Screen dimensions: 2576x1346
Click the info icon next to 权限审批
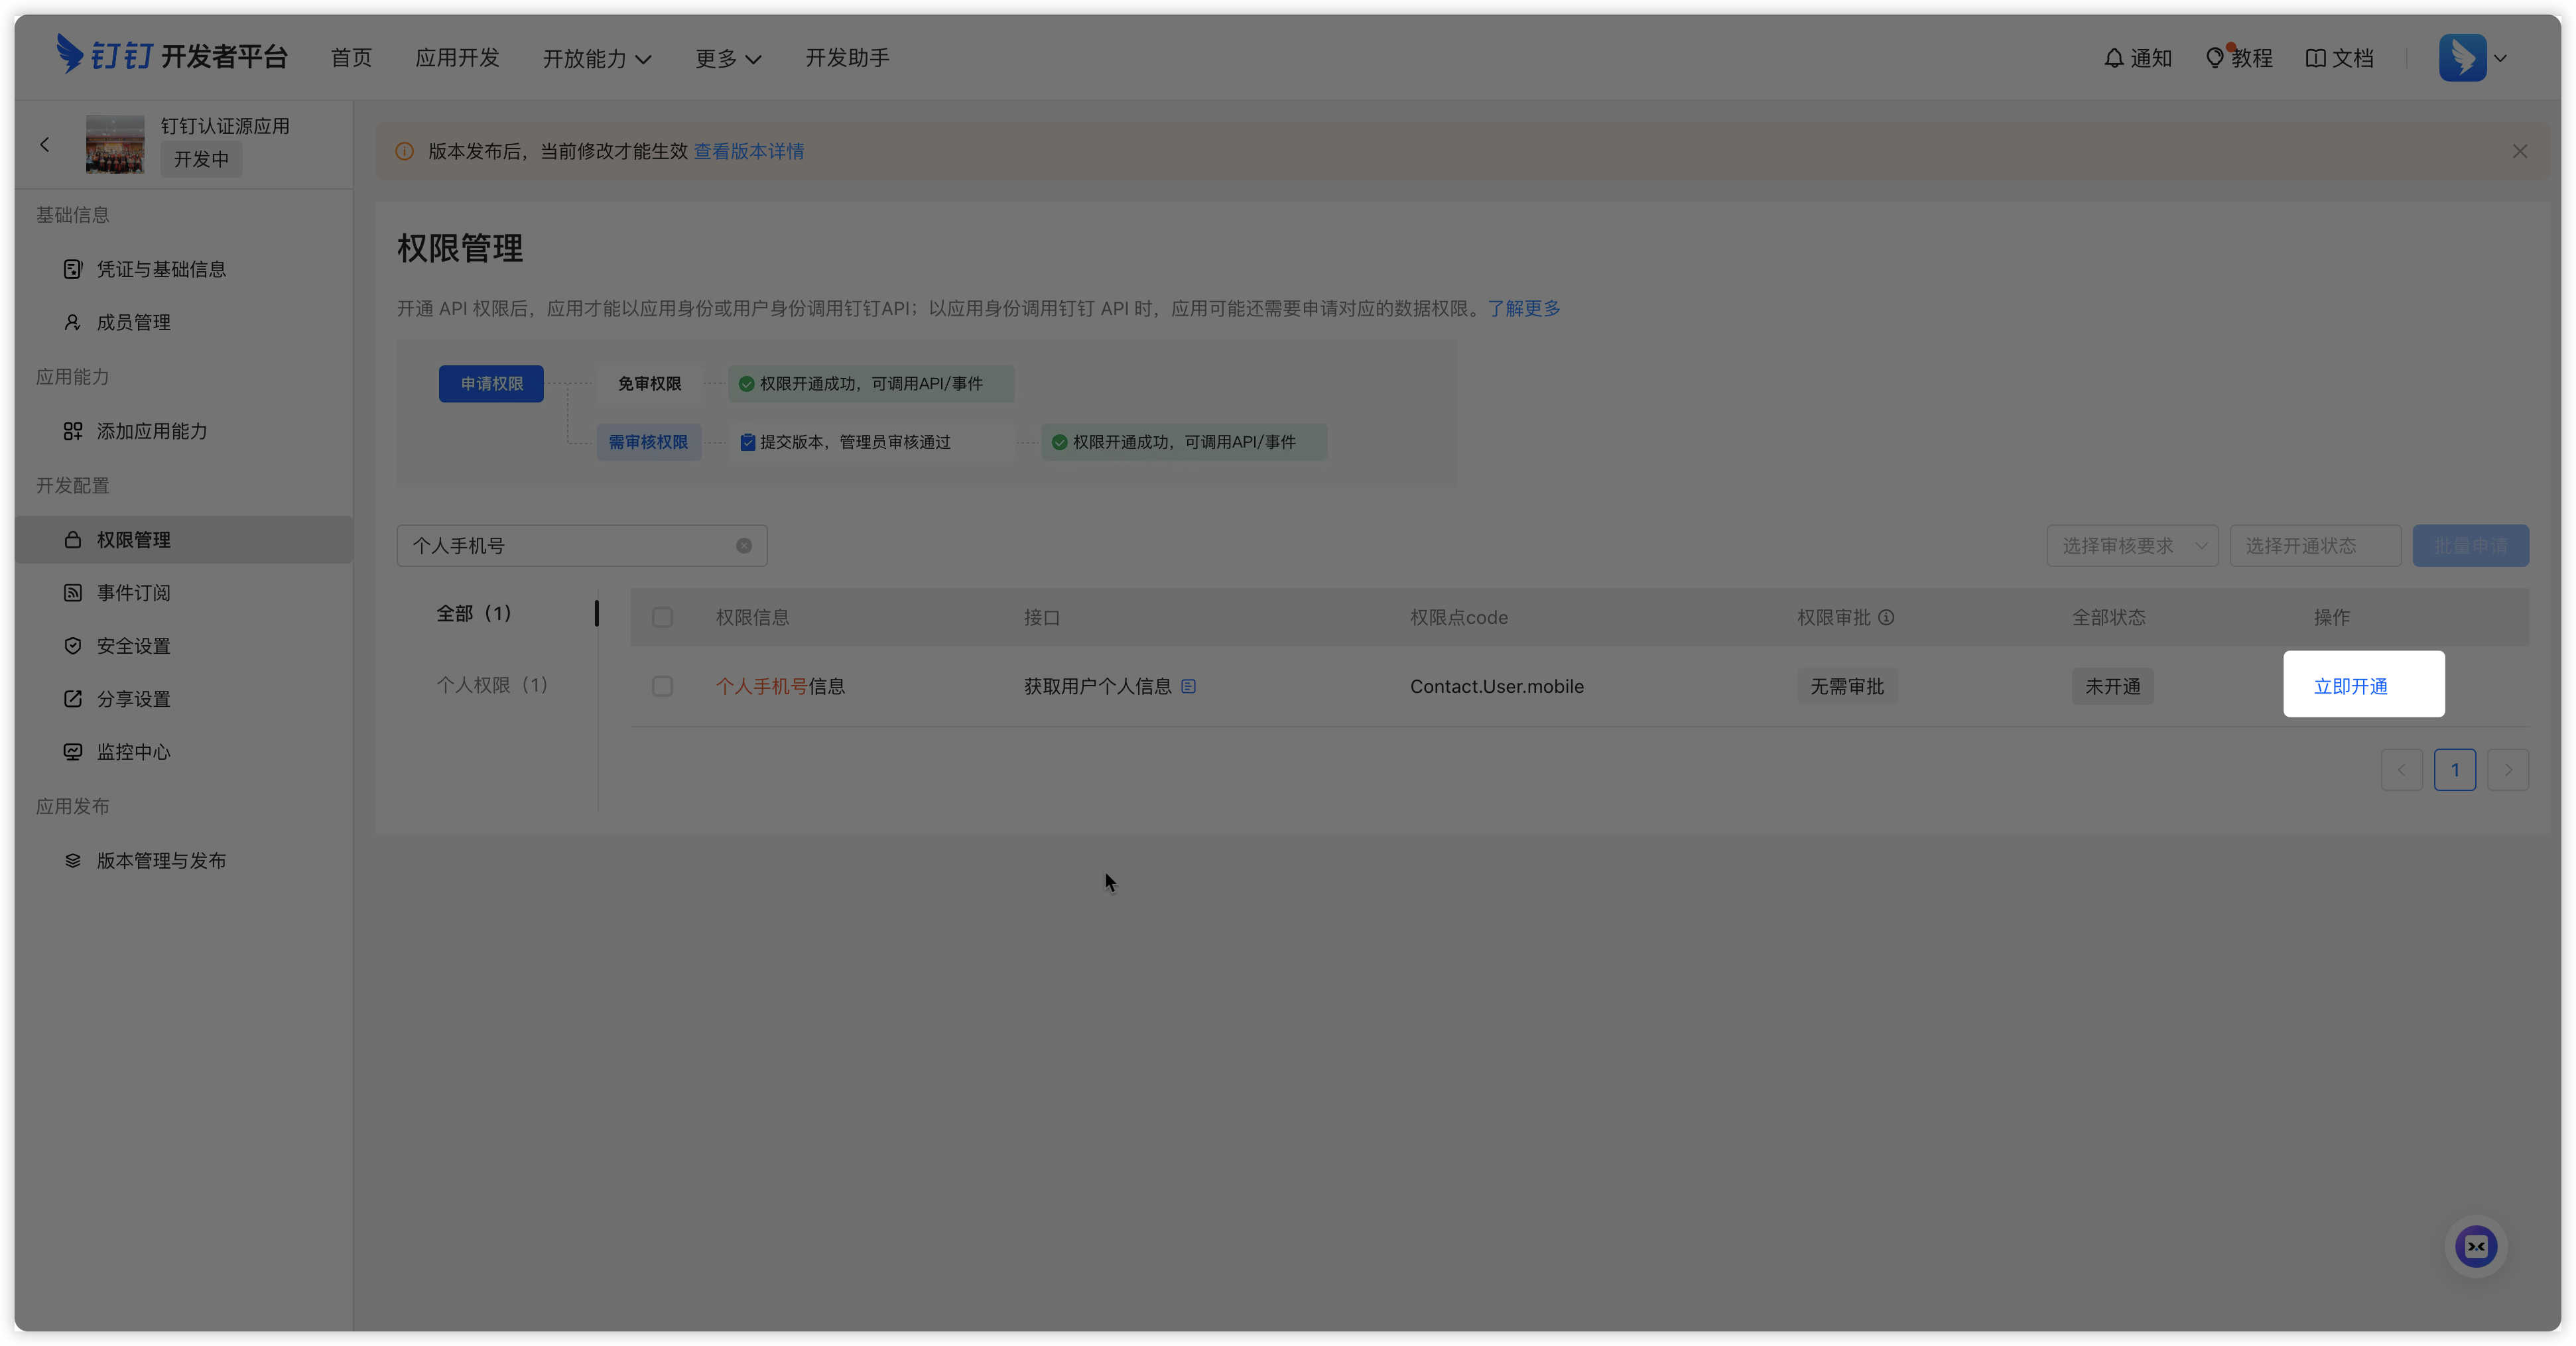[x=1886, y=617]
